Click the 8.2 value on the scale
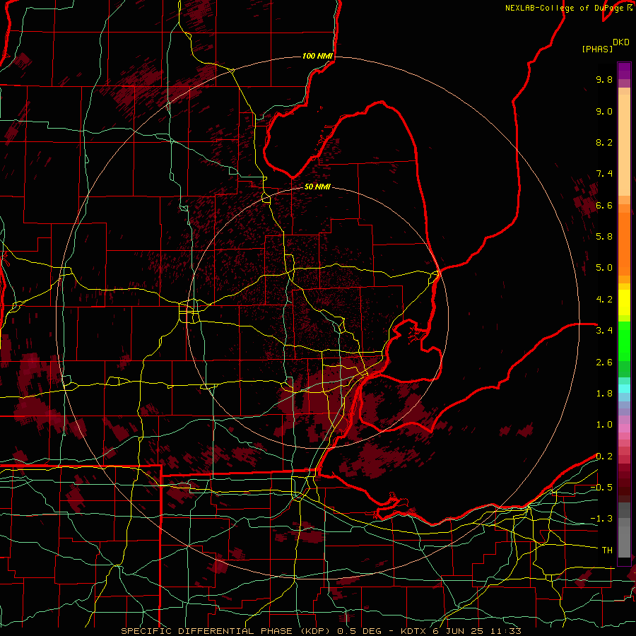 [604, 142]
